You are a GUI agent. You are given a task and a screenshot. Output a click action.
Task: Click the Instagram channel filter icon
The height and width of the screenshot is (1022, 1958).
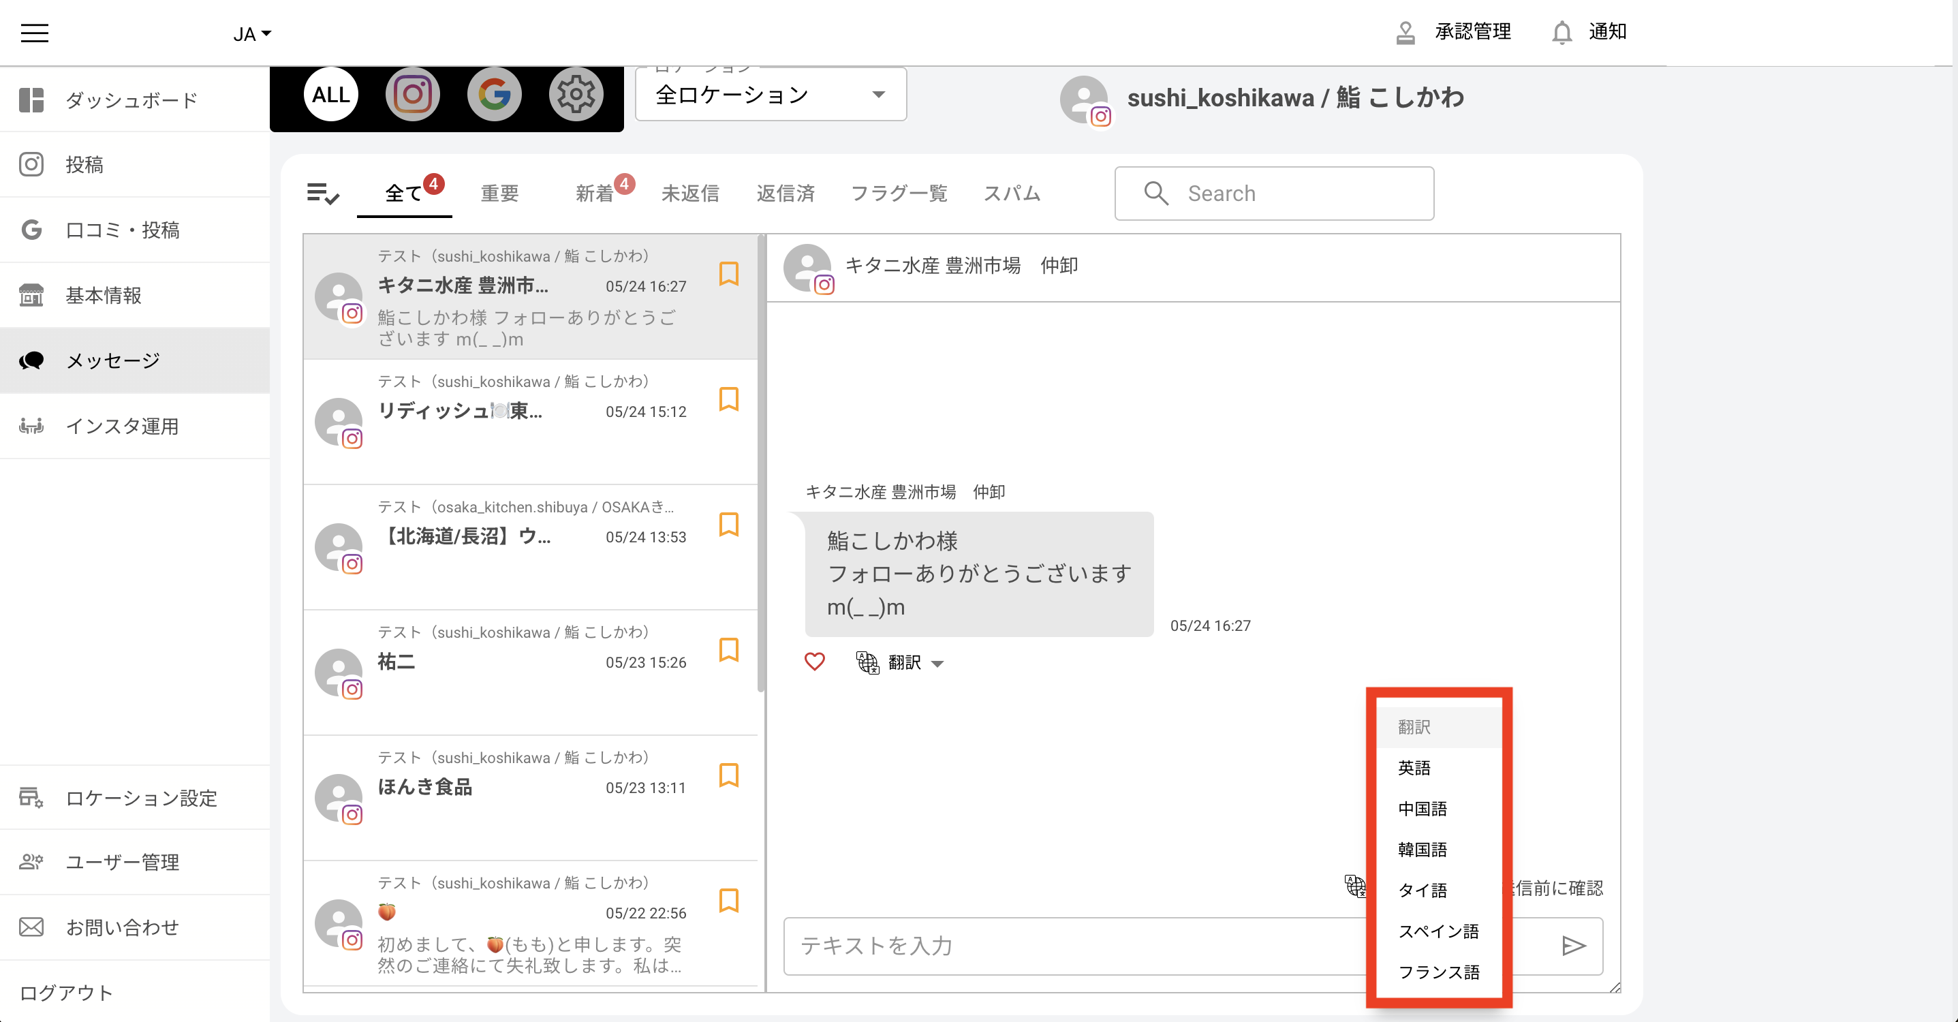click(412, 94)
